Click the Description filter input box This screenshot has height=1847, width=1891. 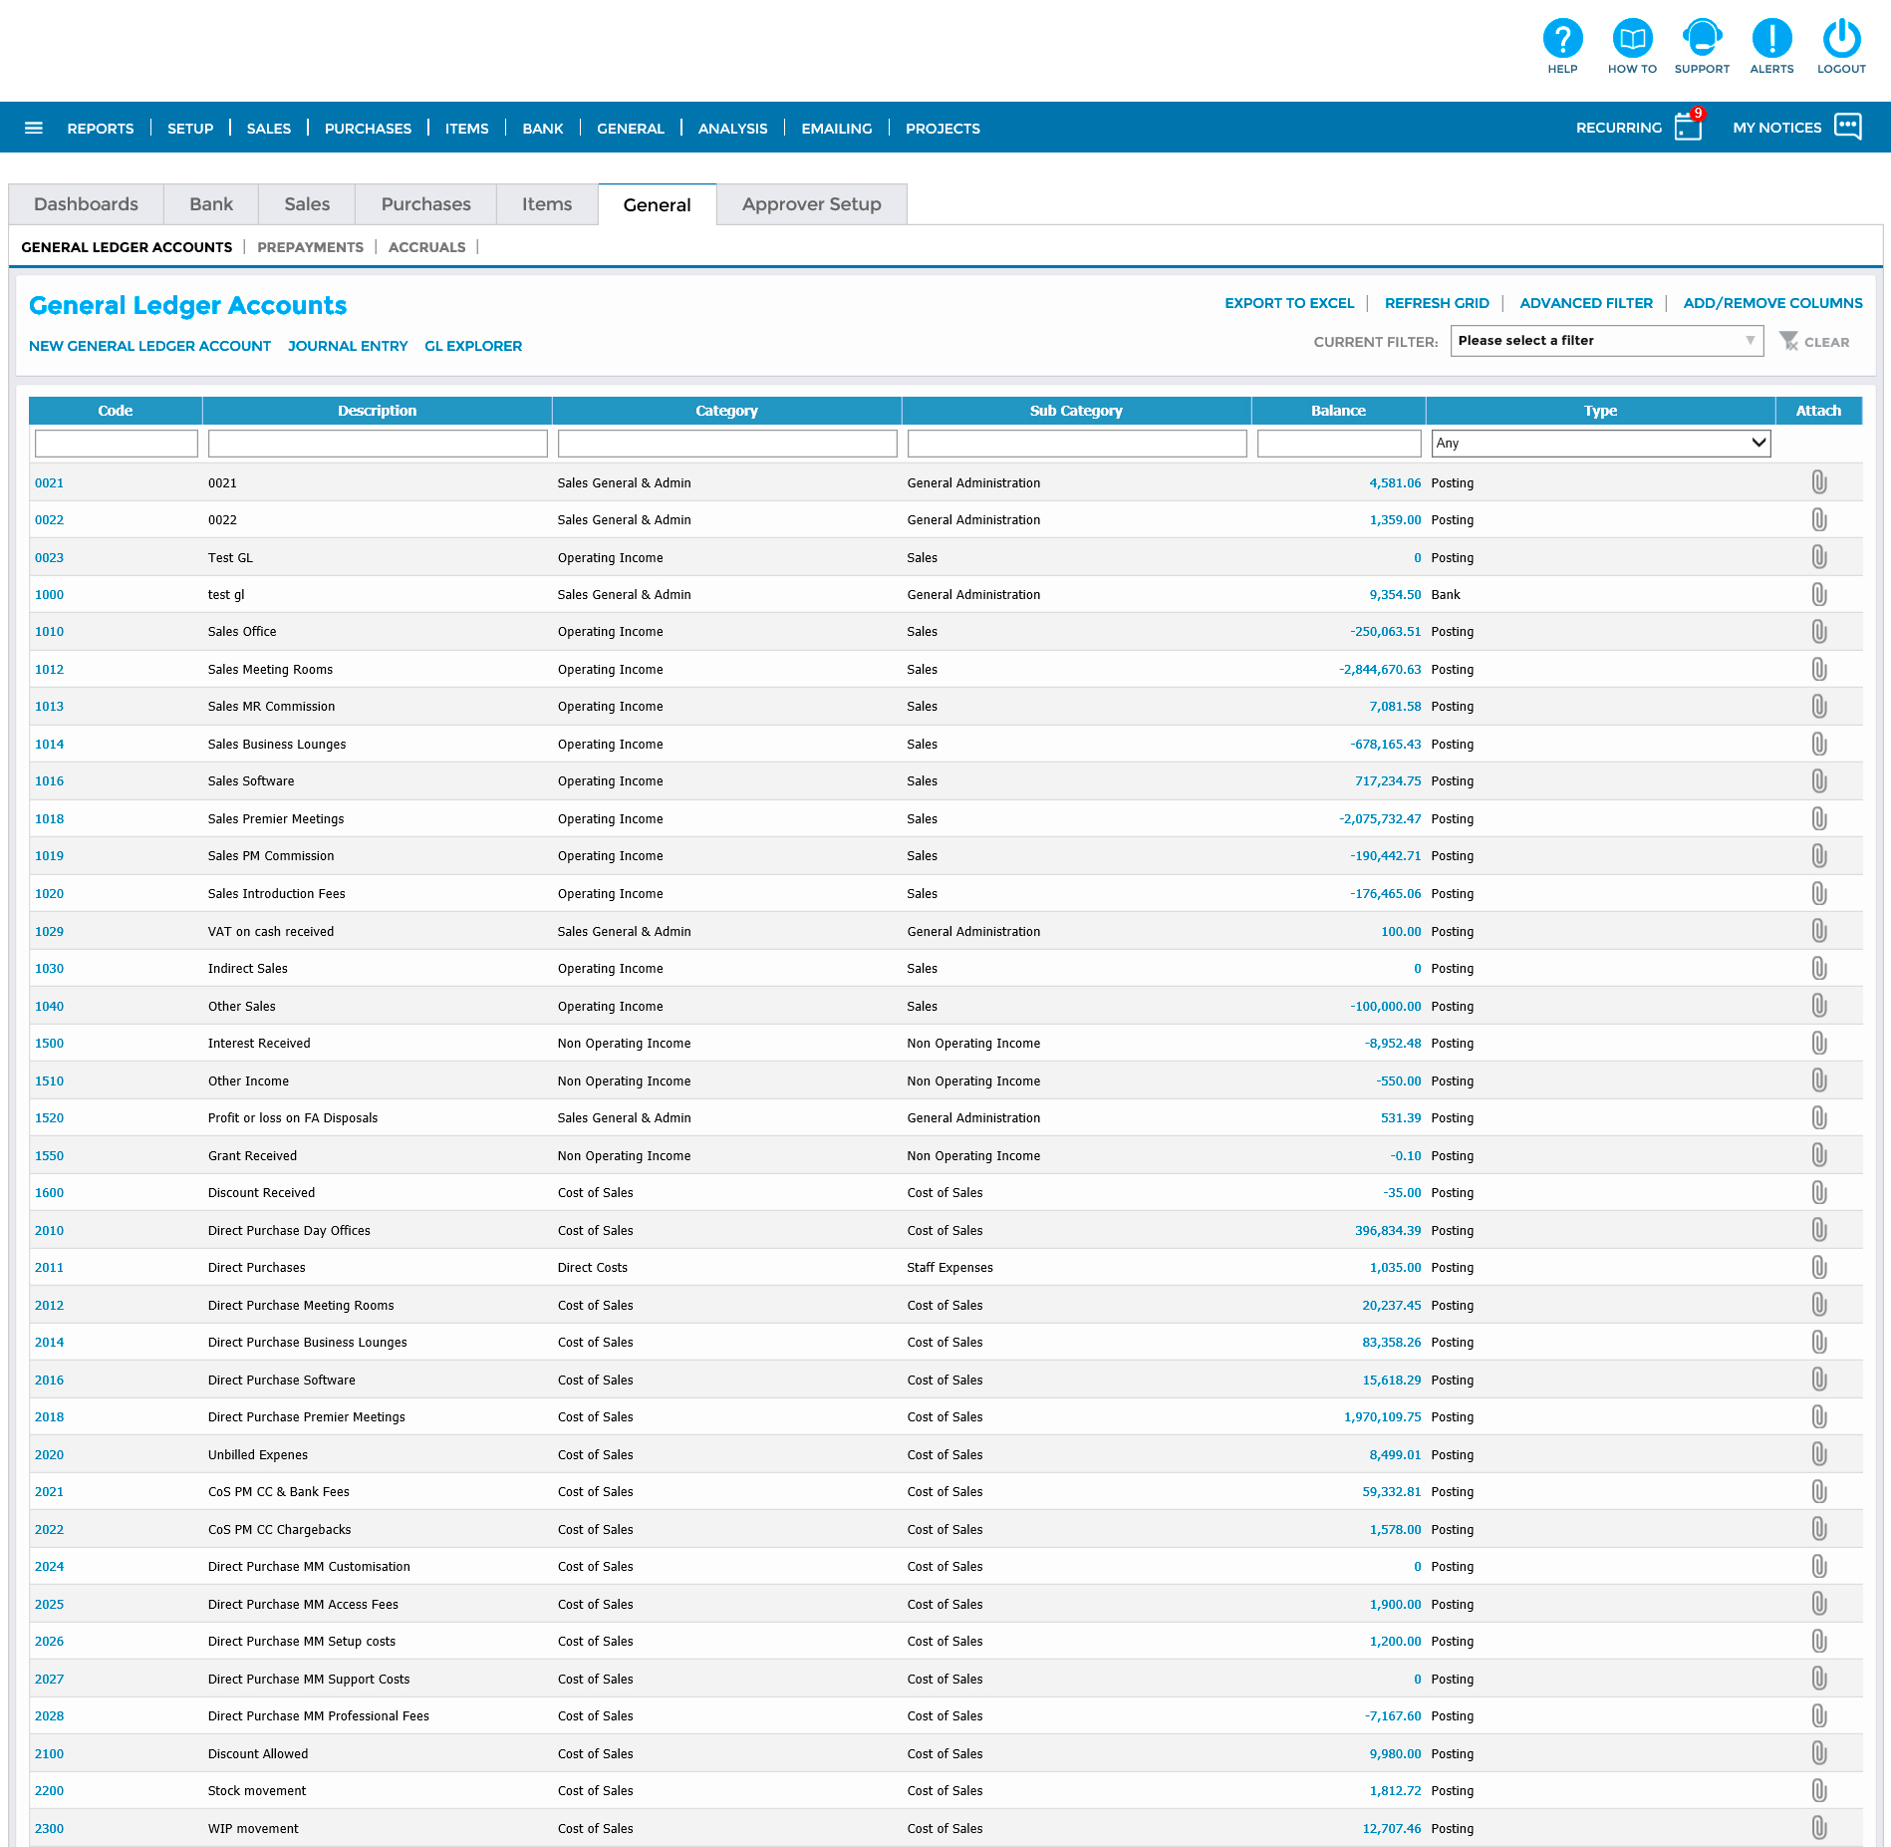377,443
